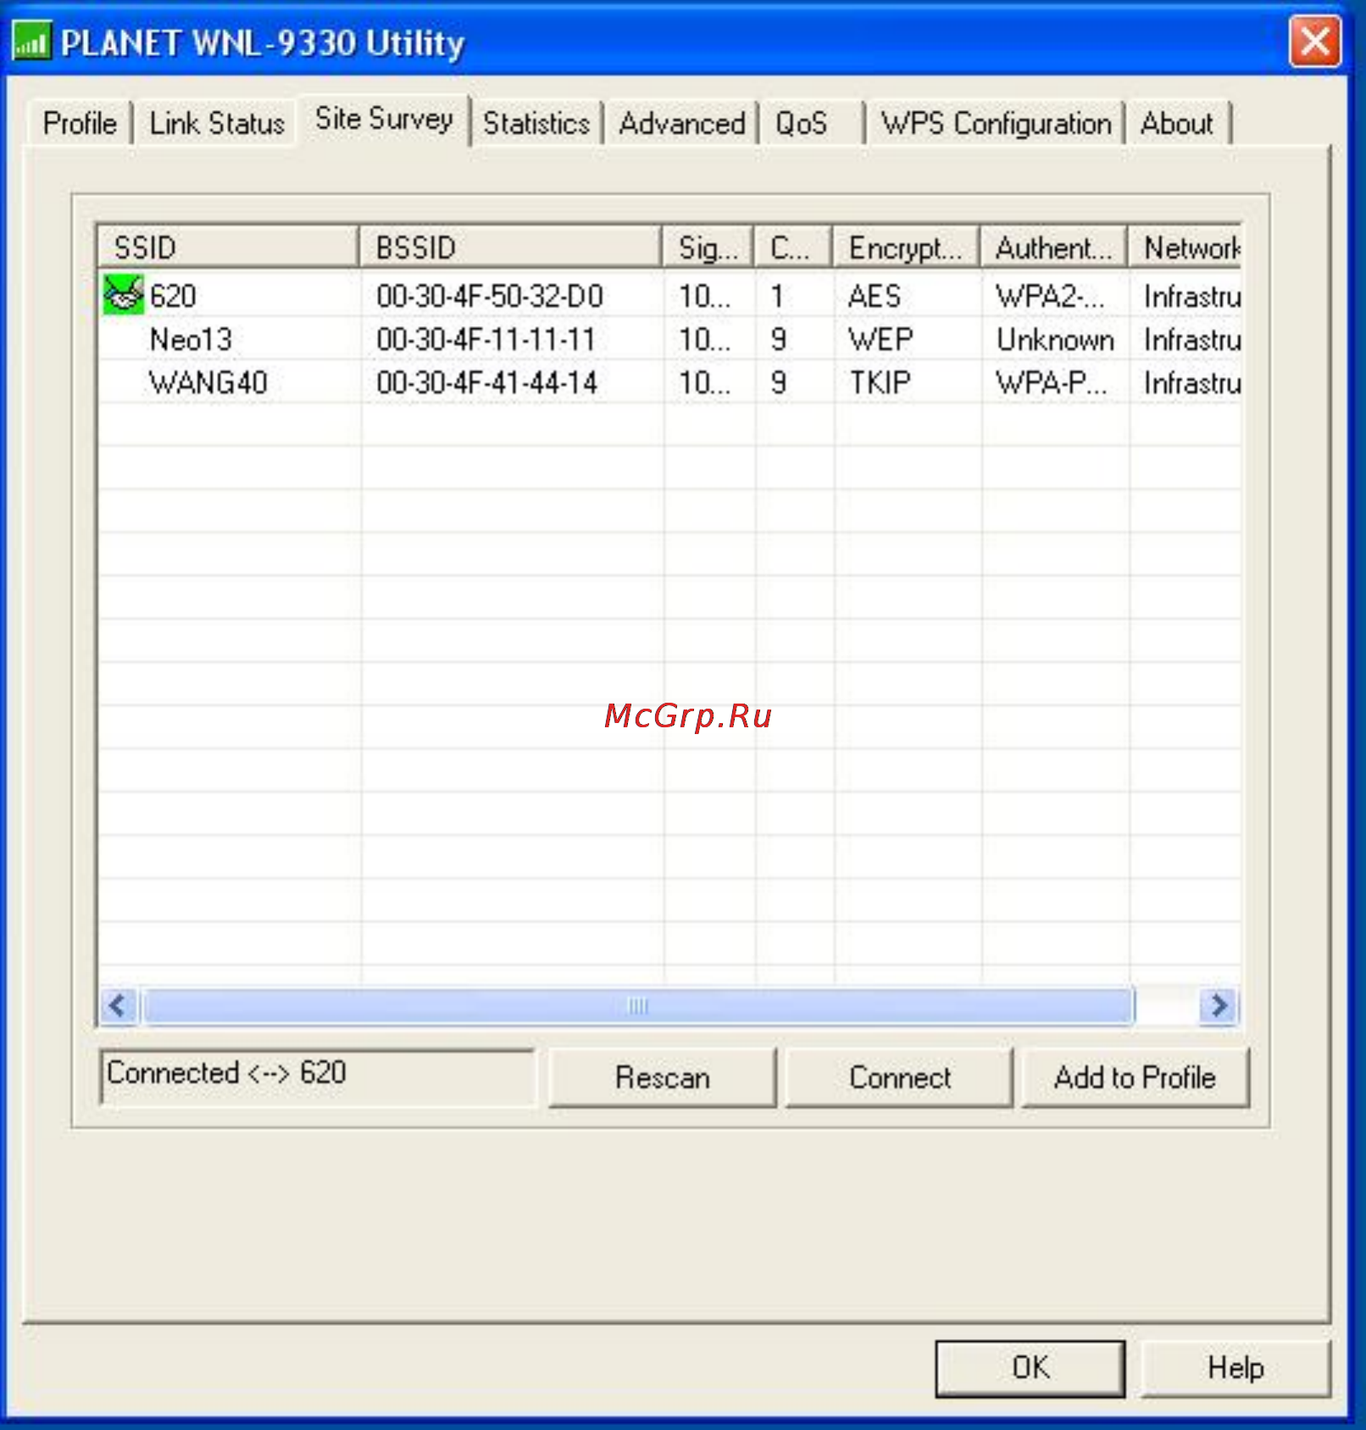1366x1430 pixels.
Task: Click the Connect button
Action: pyautogui.click(x=899, y=1077)
